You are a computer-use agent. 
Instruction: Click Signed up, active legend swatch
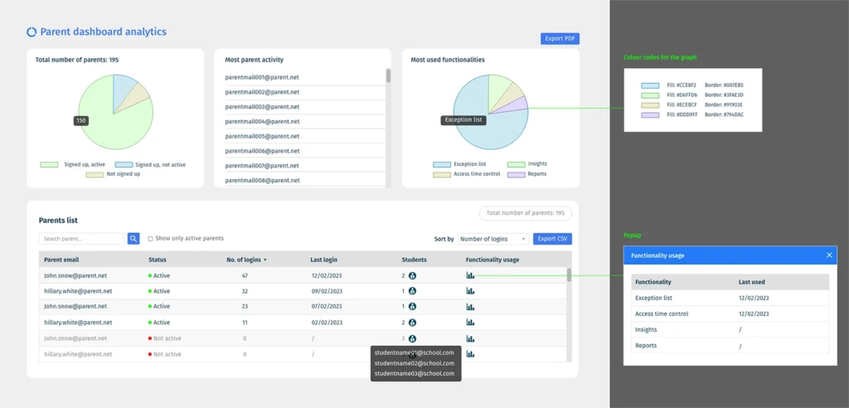click(x=49, y=165)
